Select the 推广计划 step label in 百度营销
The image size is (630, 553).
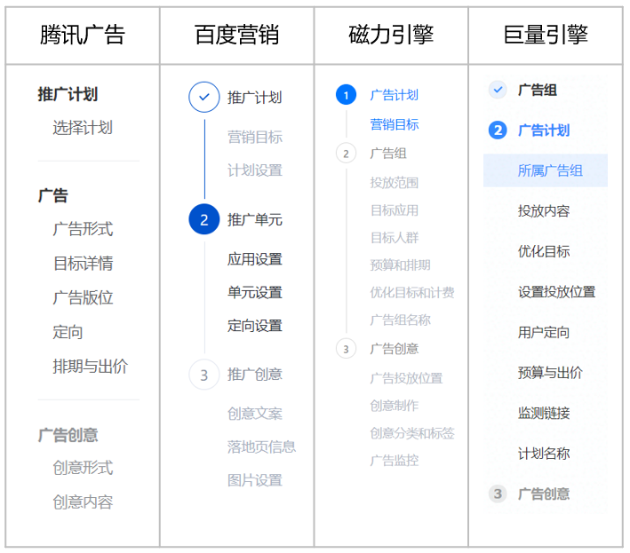pyautogui.click(x=255, y=98)
